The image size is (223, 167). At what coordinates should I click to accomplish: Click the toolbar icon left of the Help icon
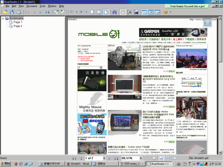pyautogui.click(x=157, y=12)
